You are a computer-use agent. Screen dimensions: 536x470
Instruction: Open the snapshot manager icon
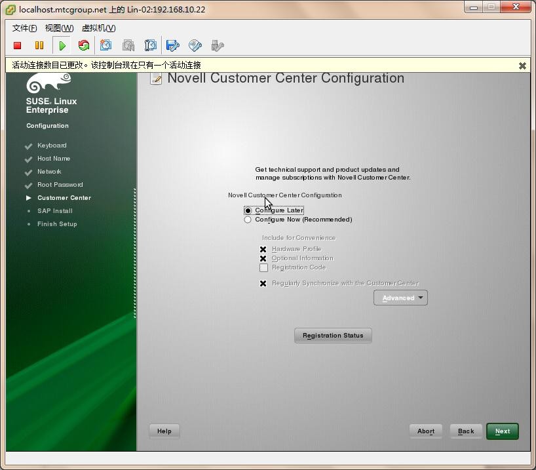pos(150,45)
